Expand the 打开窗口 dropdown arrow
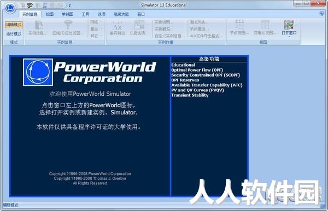Viewport: 328px width, 211px height. (289, 37)
